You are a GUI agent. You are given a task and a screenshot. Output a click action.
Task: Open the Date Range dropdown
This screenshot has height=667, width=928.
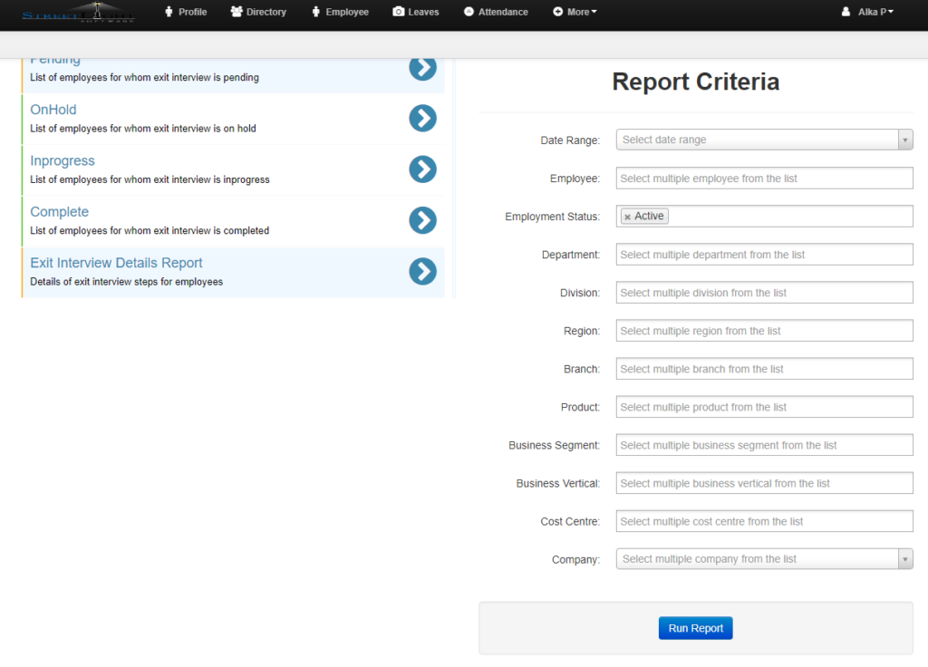point(764,139)
